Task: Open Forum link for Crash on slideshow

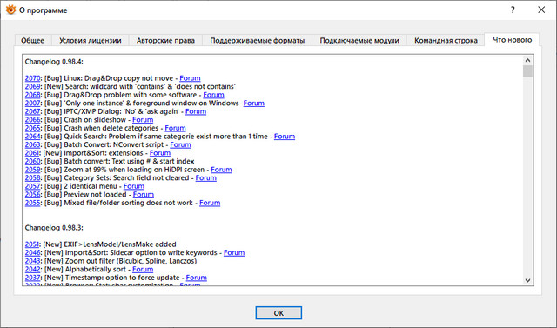Action: (143, 119)
